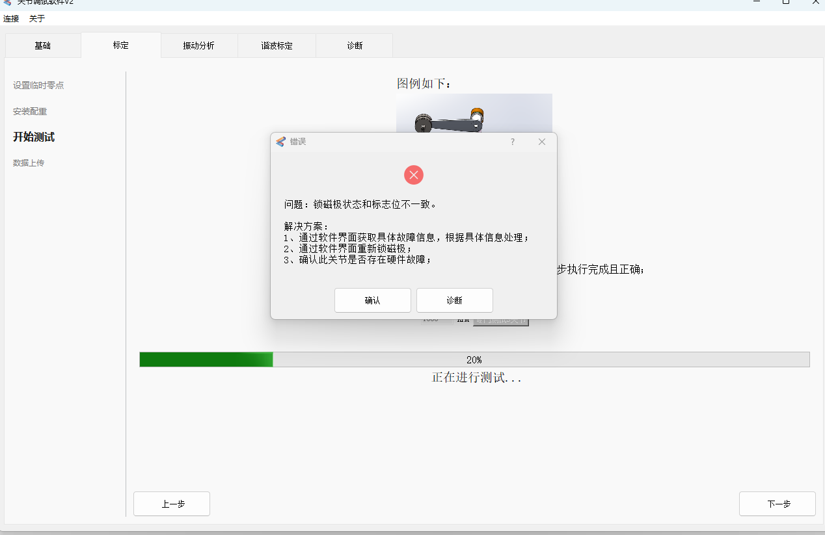825x535 pixels.
Task: Select 开始测试 step in sidebar
Action: tap(34, 137)
